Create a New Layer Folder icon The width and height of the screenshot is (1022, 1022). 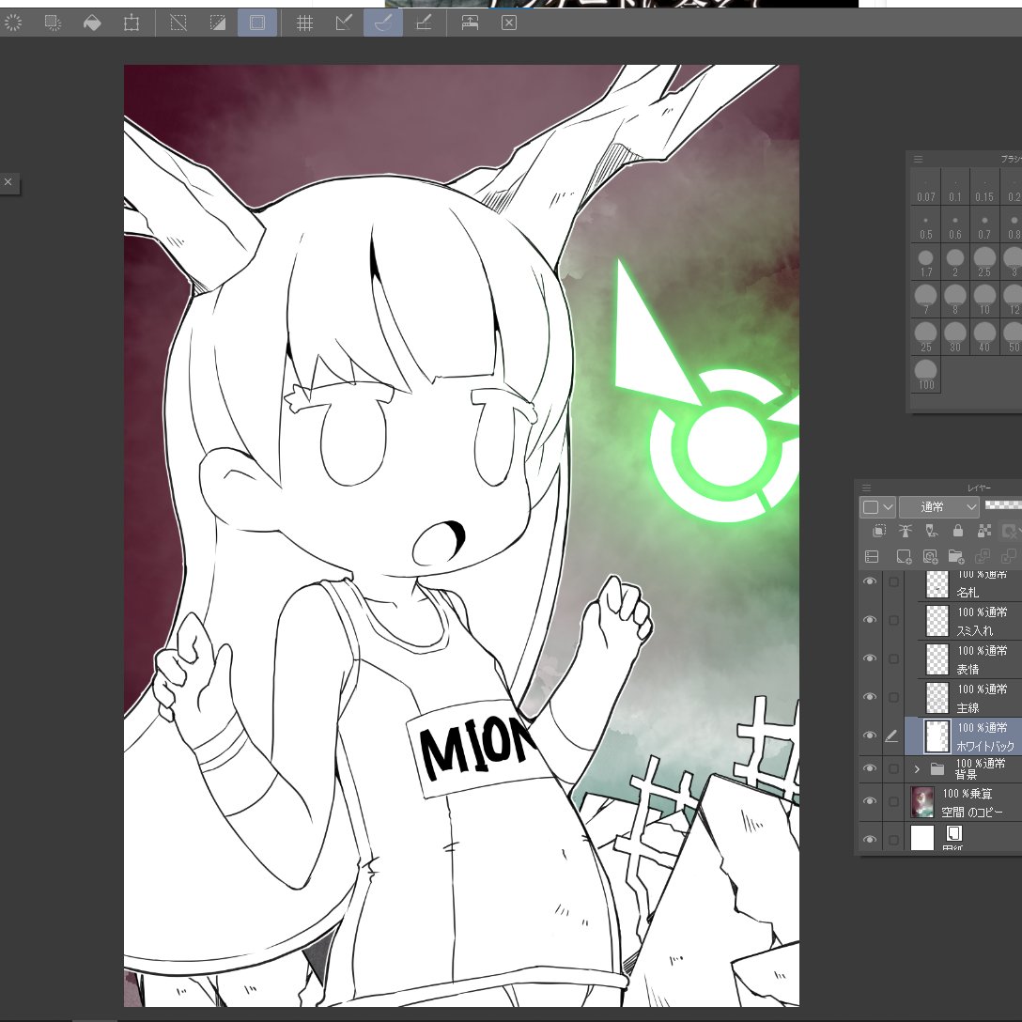(956, 557)
